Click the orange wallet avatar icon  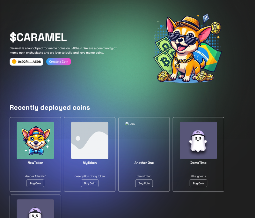point(14,62)
